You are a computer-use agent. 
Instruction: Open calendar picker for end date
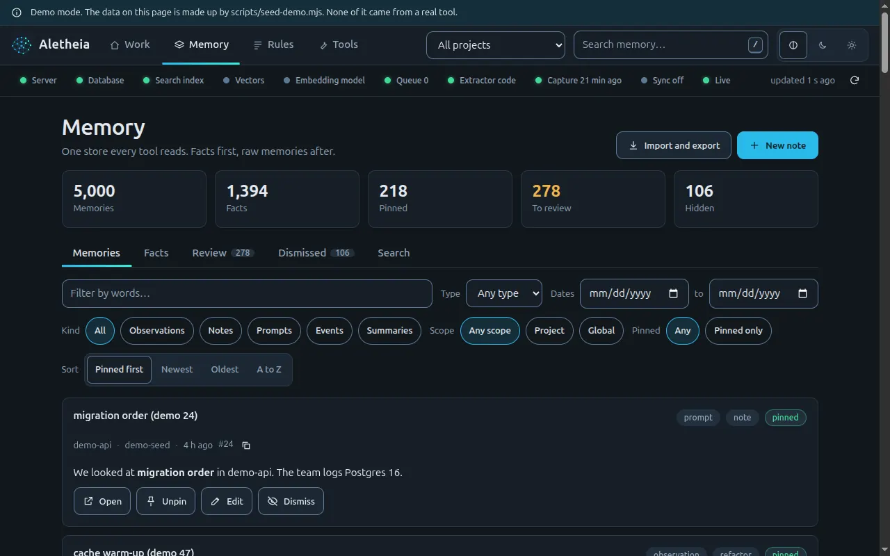(x=802, y=293)
